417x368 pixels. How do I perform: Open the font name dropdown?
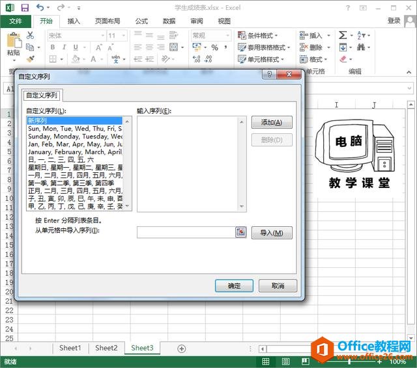(x=102, y=36)
